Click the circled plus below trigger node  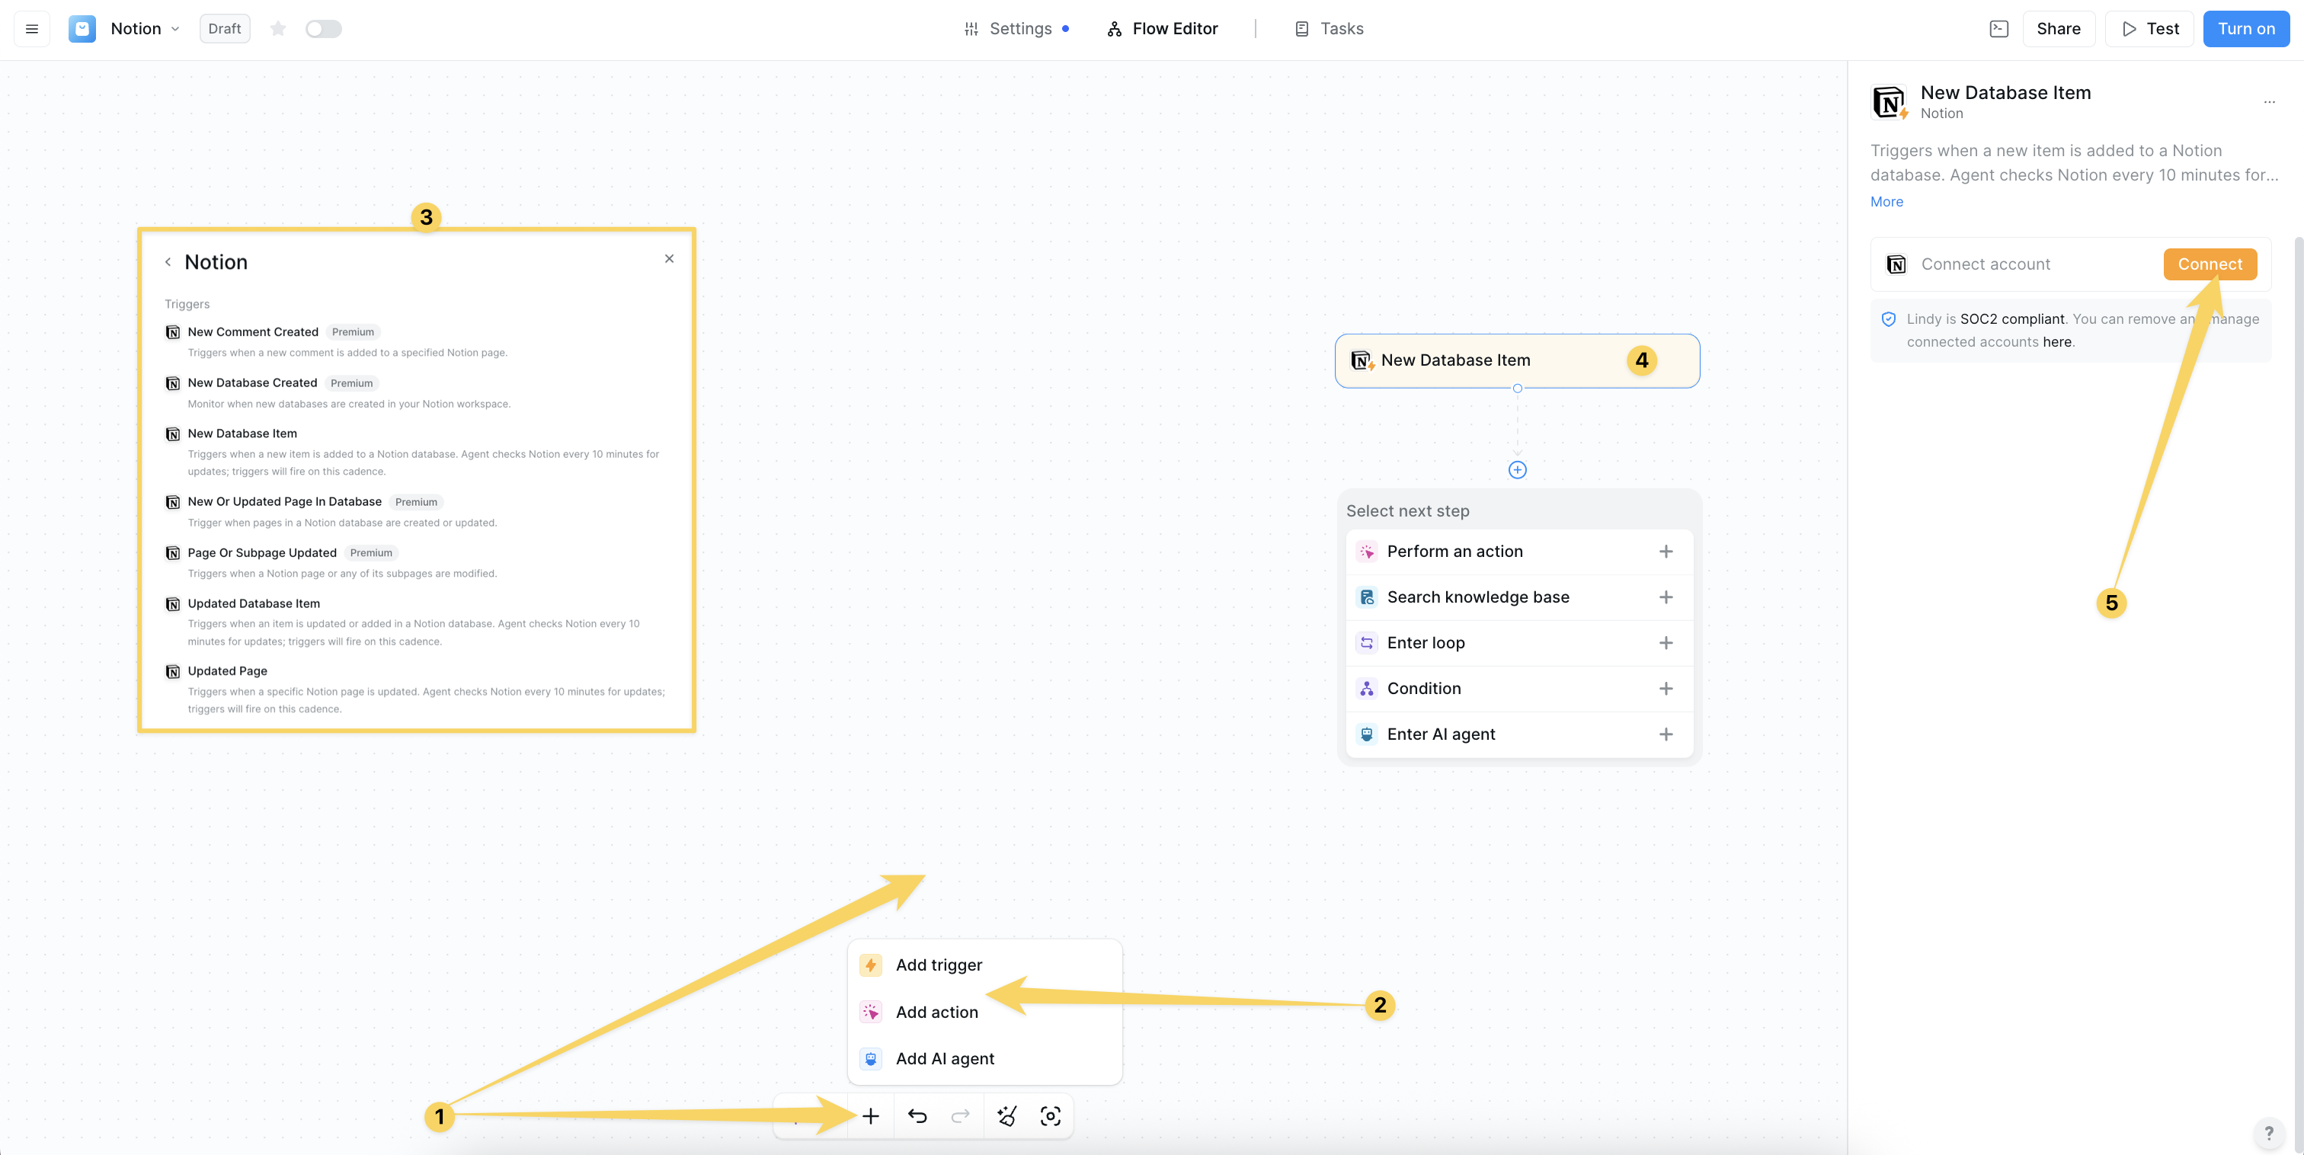tap(1517, 469)
